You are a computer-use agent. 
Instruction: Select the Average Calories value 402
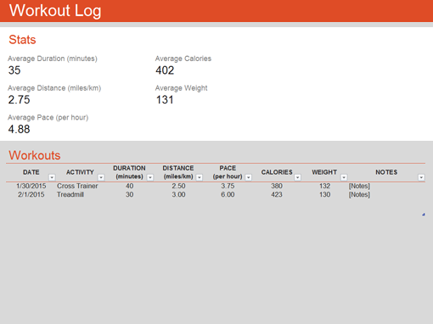tap(165, 70)
